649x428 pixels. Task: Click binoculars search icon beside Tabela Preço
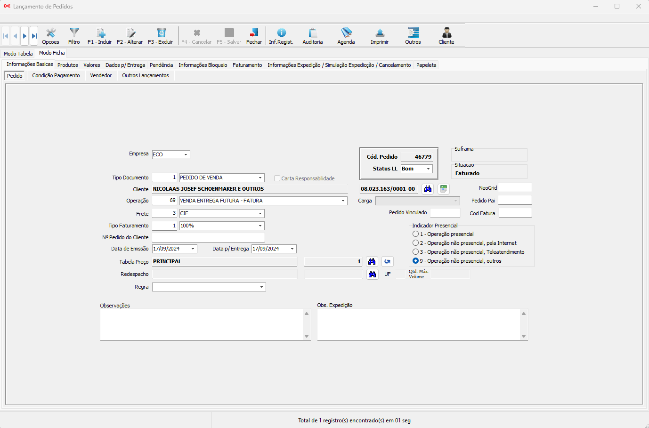pyautogui.click(x=372, y=261)
